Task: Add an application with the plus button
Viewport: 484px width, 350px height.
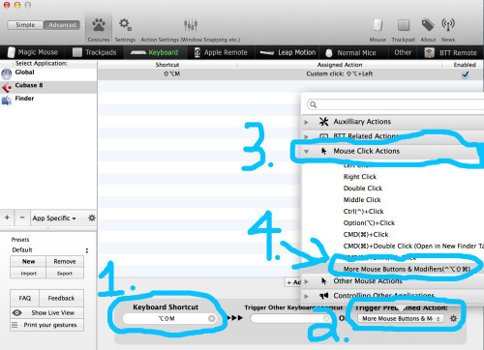Action: pyautogui.click(x=7, y=218)
